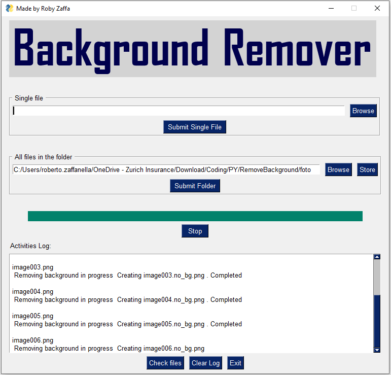This screenshot has width=391, height=375.
Task: Click the Python app icon in title bar
Action: pos(9,8)
